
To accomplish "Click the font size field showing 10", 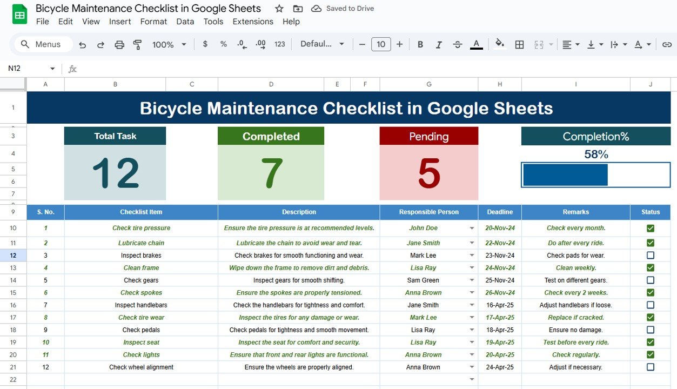I will 381,44.
